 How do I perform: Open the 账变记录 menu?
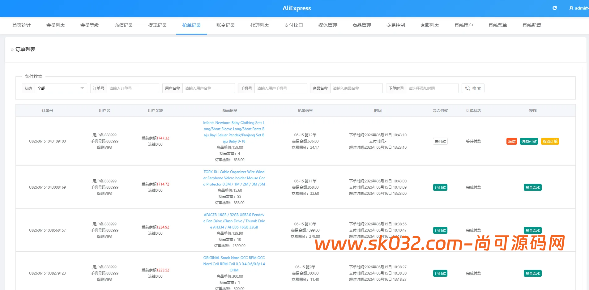coord(226,25)
